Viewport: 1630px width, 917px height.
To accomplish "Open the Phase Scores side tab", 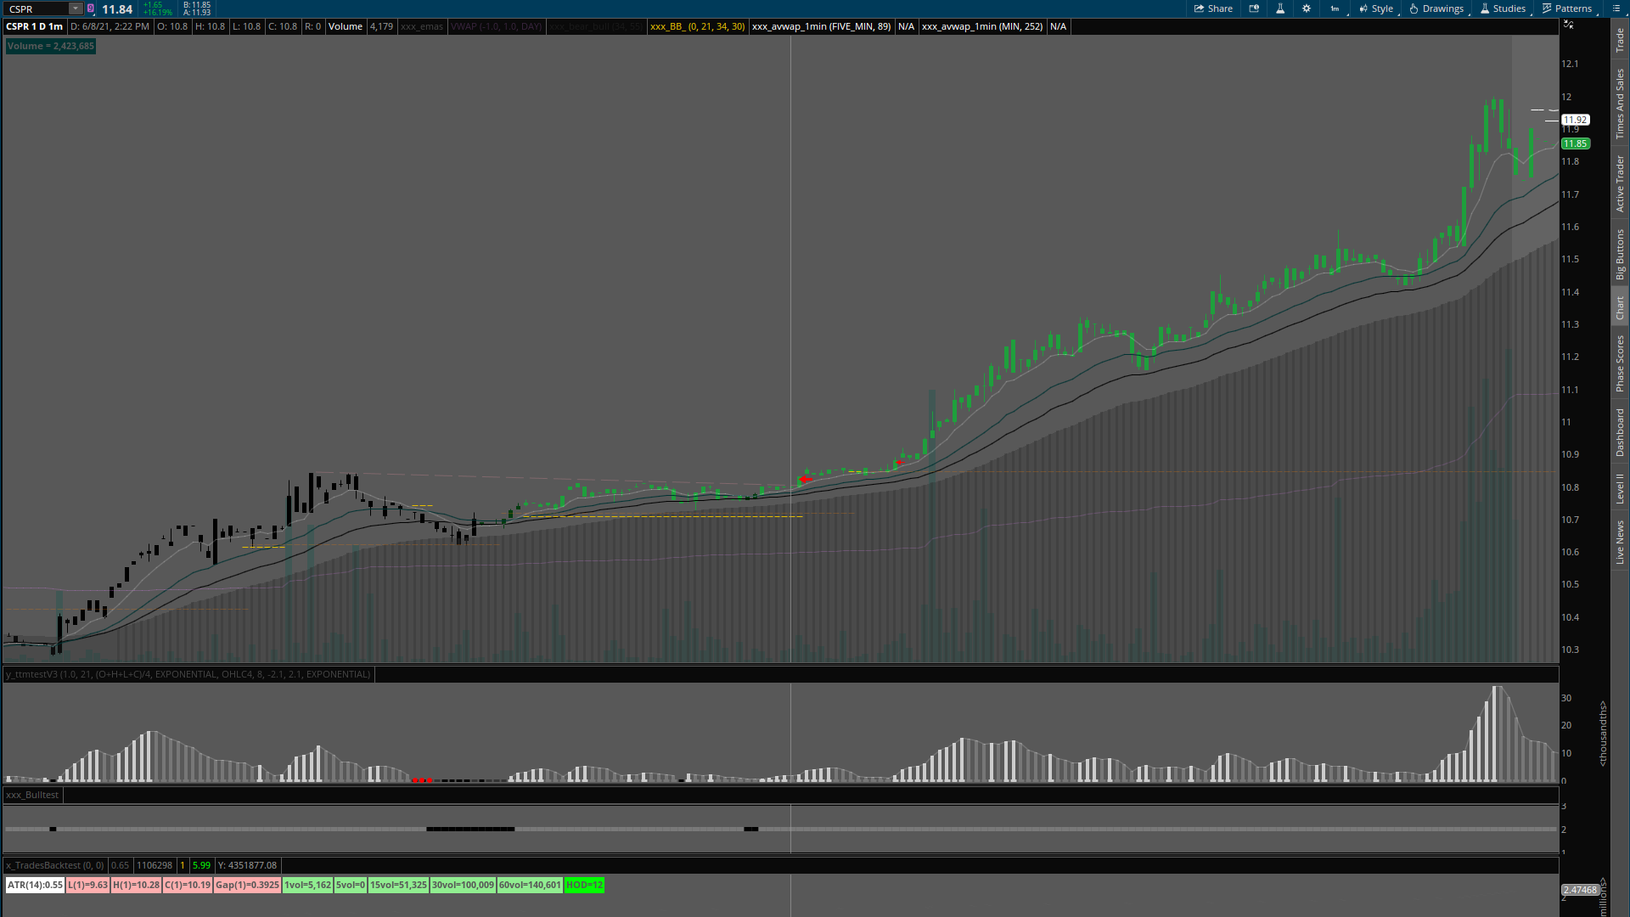I will (x=1620, y=363).
